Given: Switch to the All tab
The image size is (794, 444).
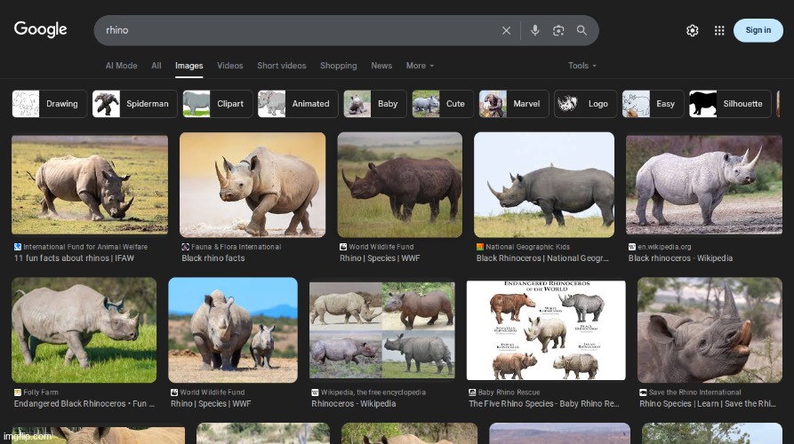Looking at the screenshot, I should pyautogui.click(x=156, y=66).
